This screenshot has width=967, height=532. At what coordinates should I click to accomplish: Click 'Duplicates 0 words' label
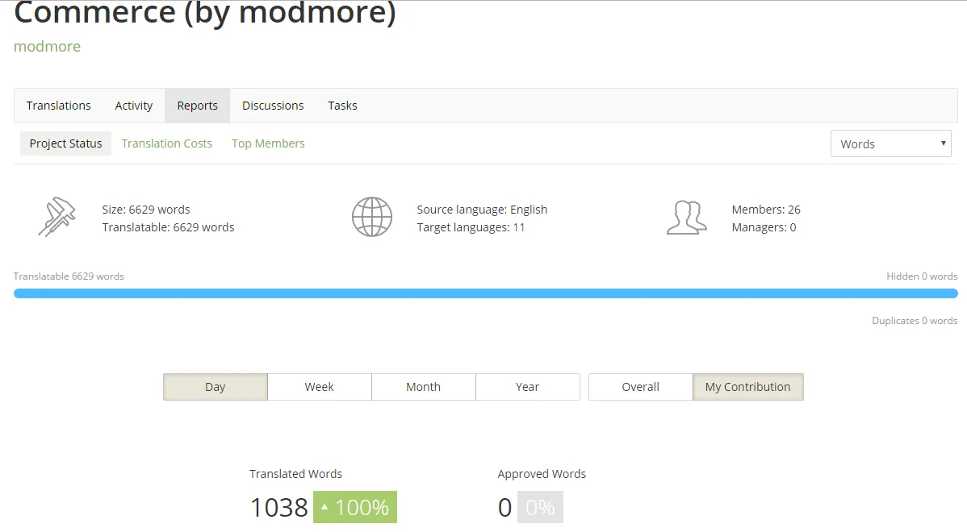[x=915, y=321]
